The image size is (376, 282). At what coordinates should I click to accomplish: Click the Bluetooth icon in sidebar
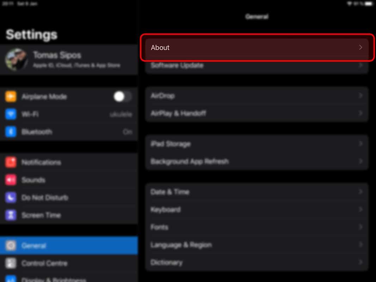(11, 131)
